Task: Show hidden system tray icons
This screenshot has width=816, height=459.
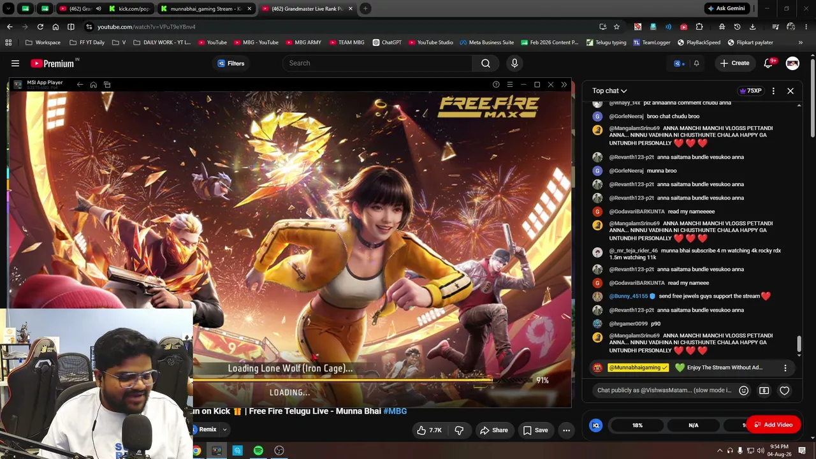Action: 720,451
